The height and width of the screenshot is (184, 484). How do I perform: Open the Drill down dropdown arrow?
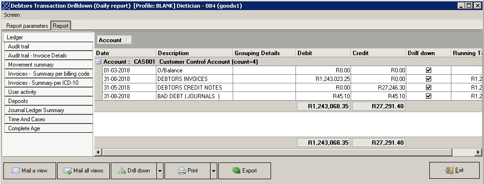pyautogui.click(x=160, y=171)
